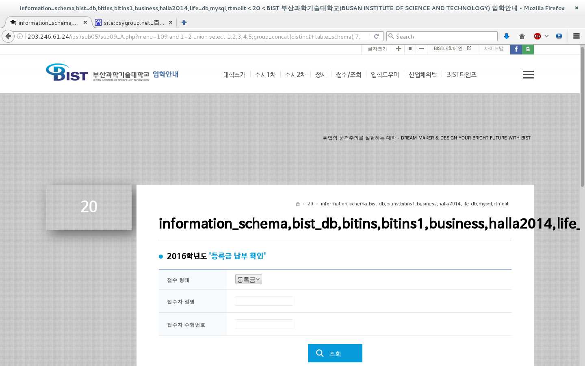The height and width of the screenshot is (366, 585).
Task: Decrease font size with minus icon
Action: [x=421, y=48]
